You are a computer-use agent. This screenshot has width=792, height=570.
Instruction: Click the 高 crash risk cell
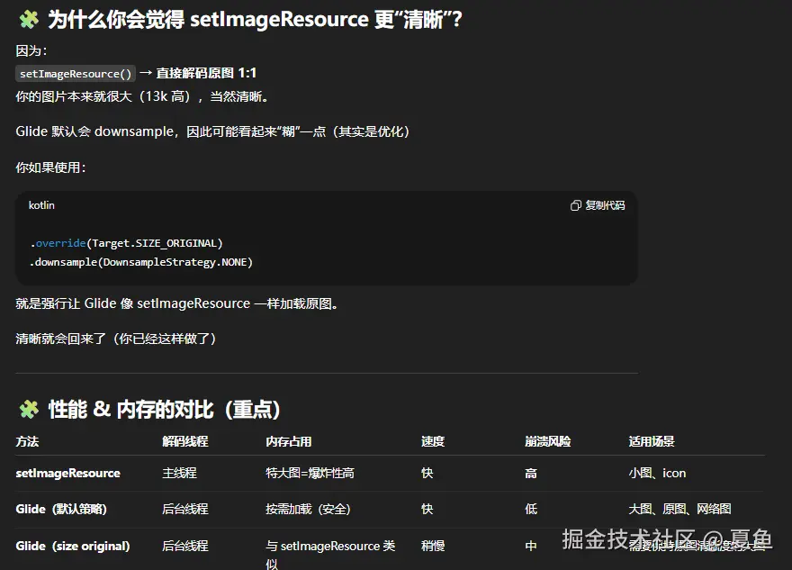[x=531, y=473]
